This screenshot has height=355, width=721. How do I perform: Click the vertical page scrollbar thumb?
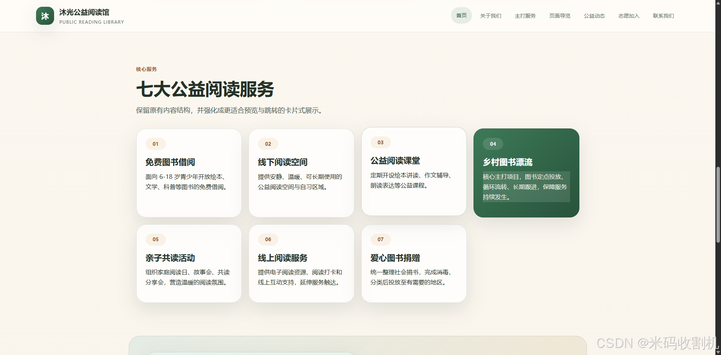tap(718, 205)
